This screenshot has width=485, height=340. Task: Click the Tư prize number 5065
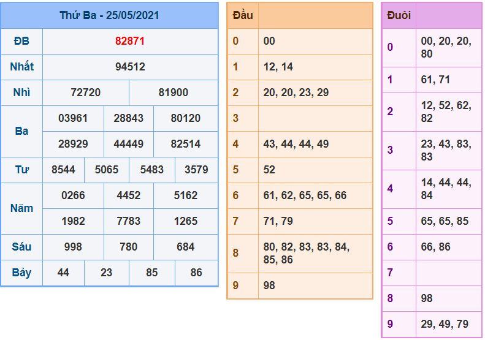107,170
